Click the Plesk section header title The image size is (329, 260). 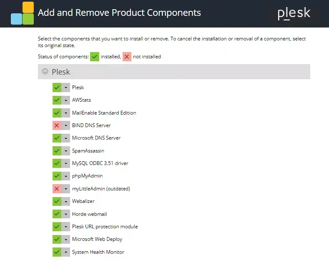tap(61, 72)
